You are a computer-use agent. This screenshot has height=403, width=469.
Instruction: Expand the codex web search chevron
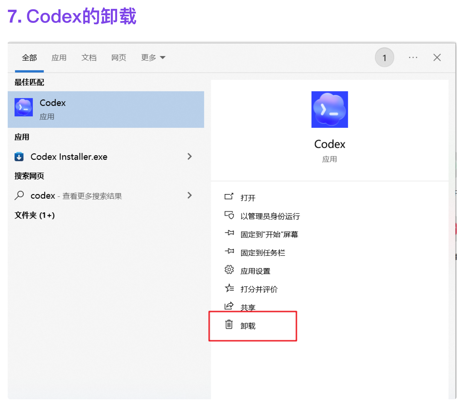190,195
